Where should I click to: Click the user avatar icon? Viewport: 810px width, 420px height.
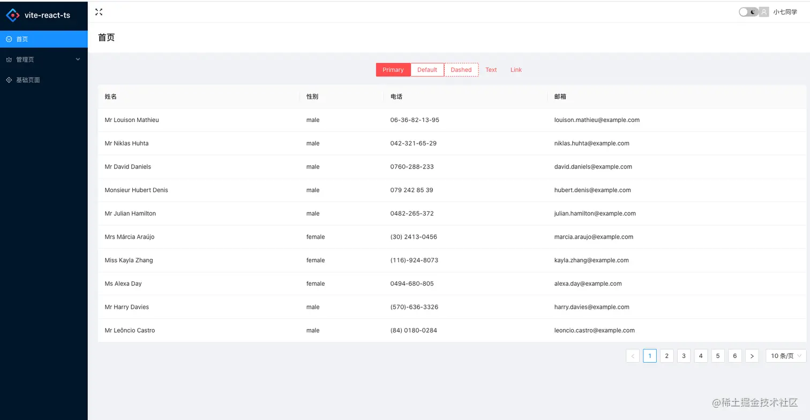point(764,12)
